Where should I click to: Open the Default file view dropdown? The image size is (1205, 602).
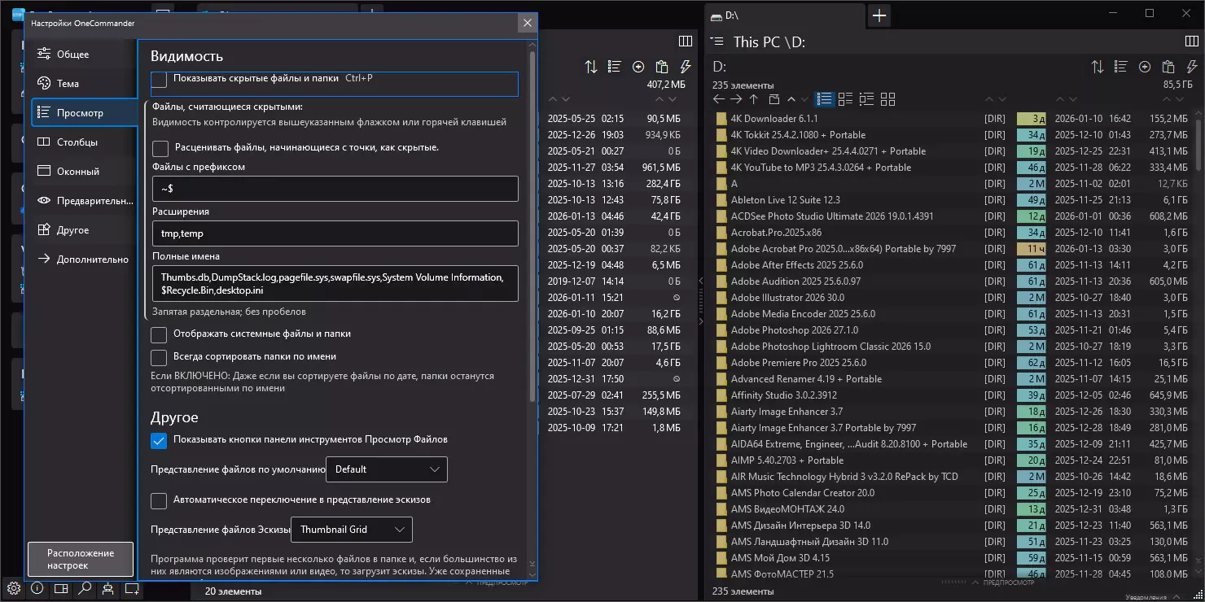point(386,469)
